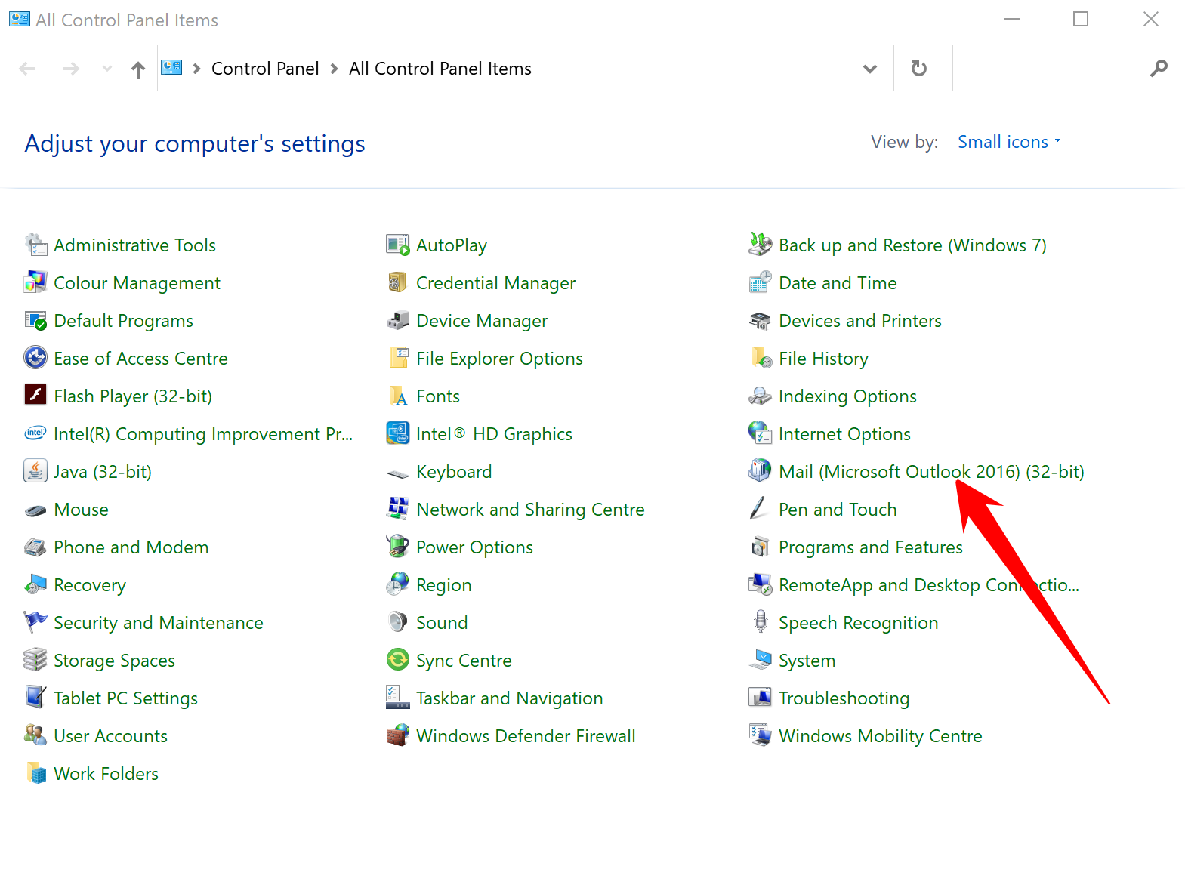Image resolution: width=1185 pixels, height=891 pixels.
Task: Click the Intel HD Graphics icon
Action: pyautogui.click(x=398, y=433)
